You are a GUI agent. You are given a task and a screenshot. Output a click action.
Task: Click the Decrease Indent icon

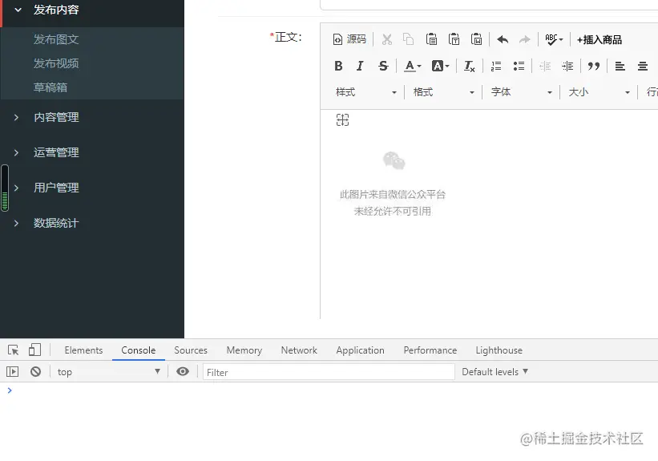[545, 66]
